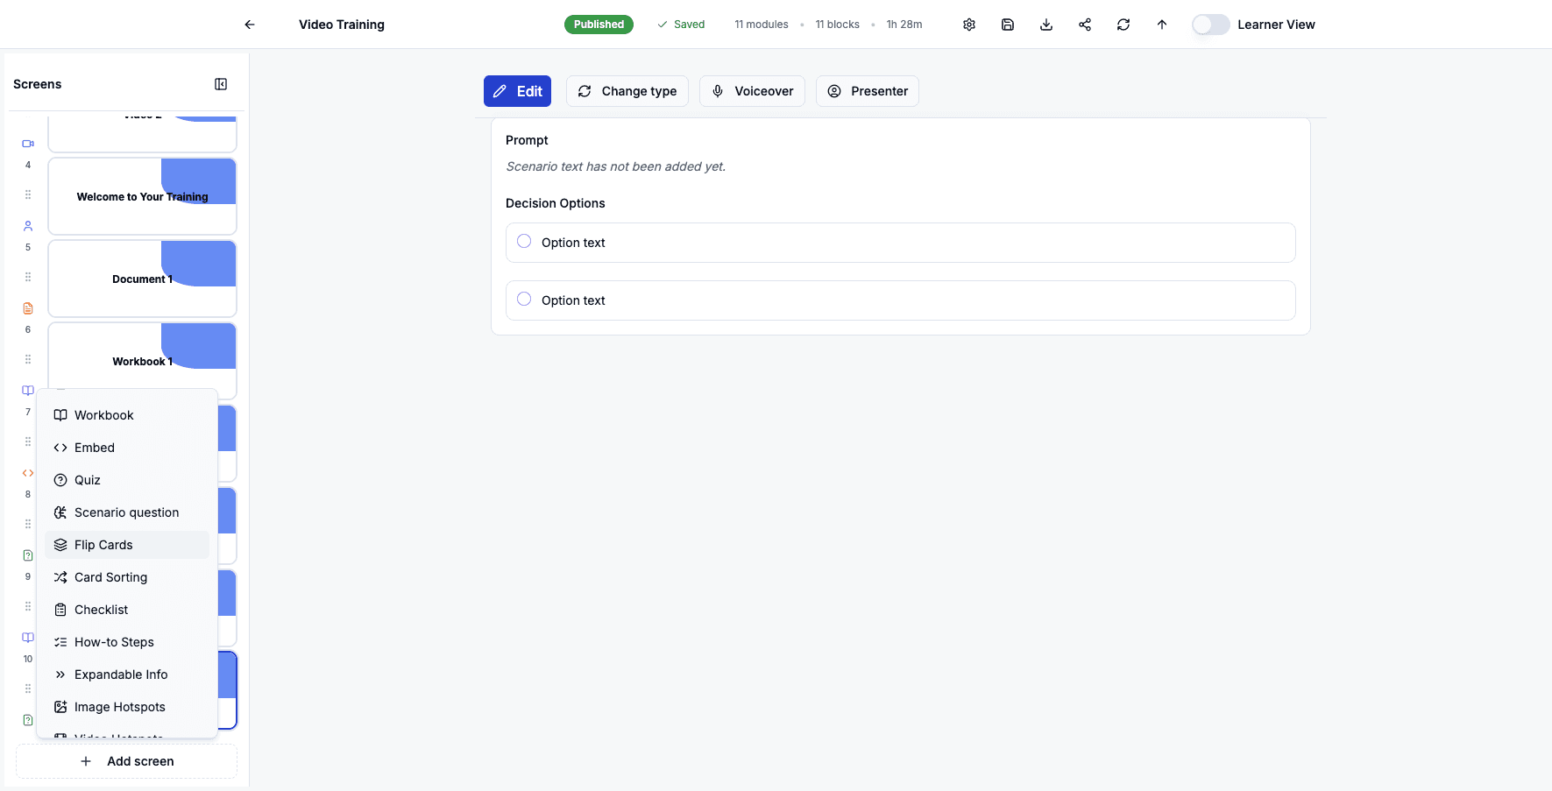Click the Video Training title
The height and width of the screenshot is (791, 1552).
342,25
